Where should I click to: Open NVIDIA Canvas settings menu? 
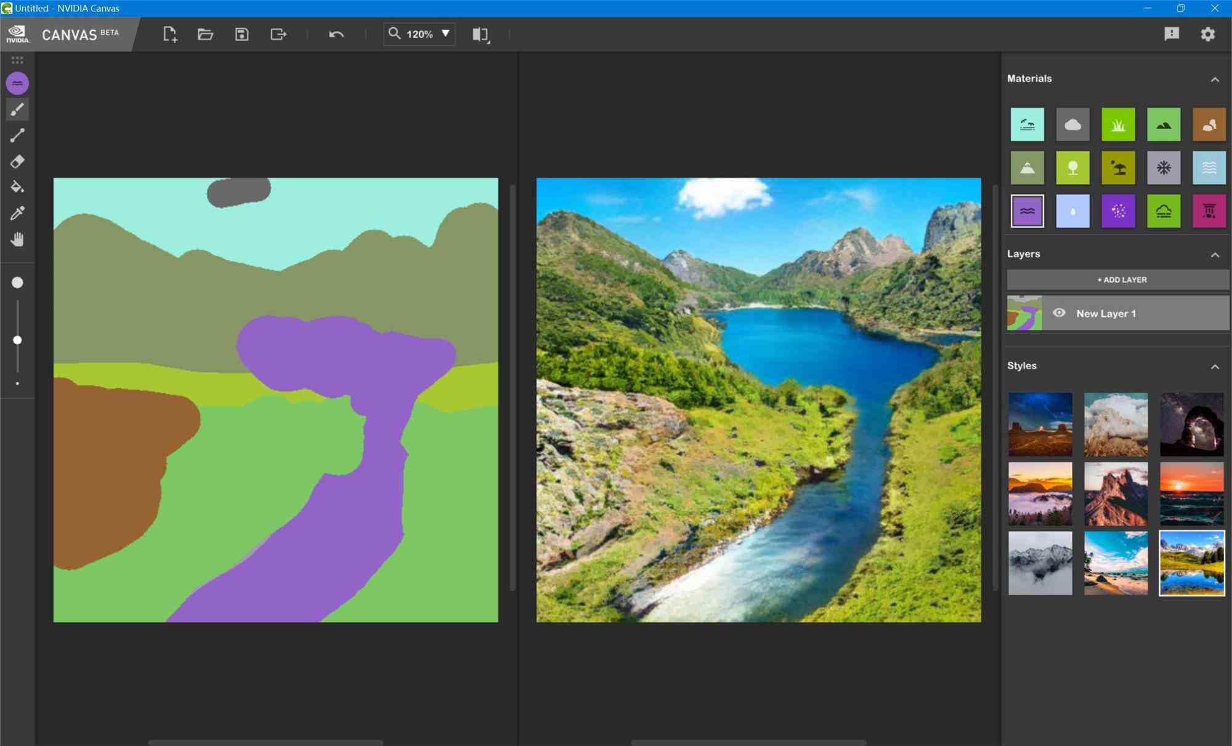[1209, 33]
